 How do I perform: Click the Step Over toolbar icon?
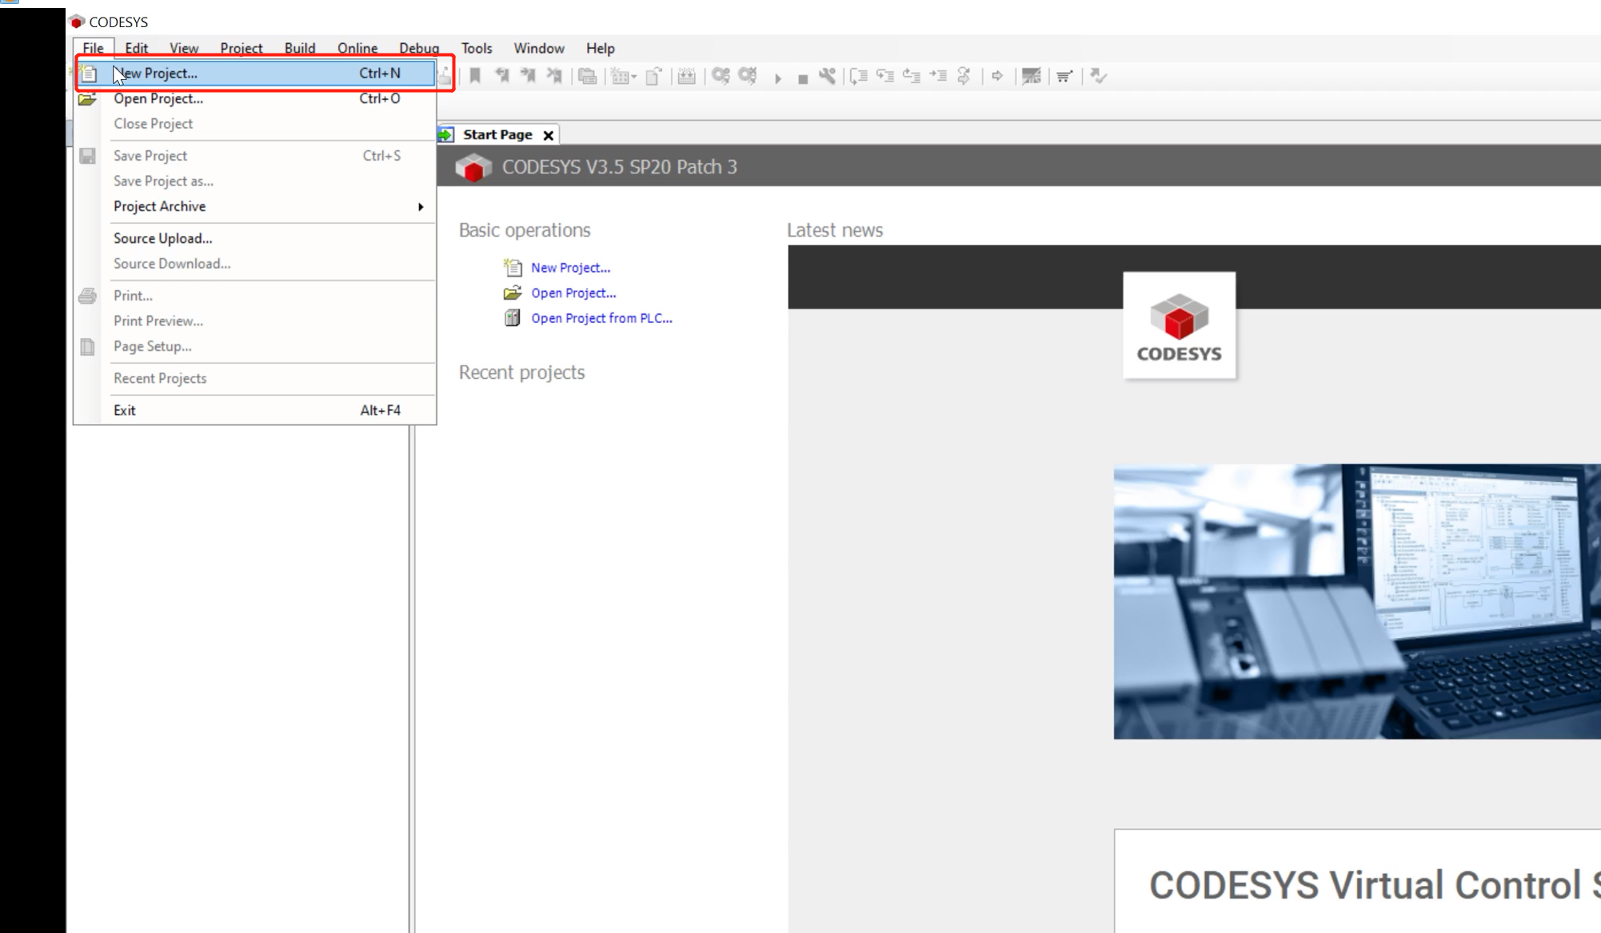pyautogui.click(x=859, y=76)
